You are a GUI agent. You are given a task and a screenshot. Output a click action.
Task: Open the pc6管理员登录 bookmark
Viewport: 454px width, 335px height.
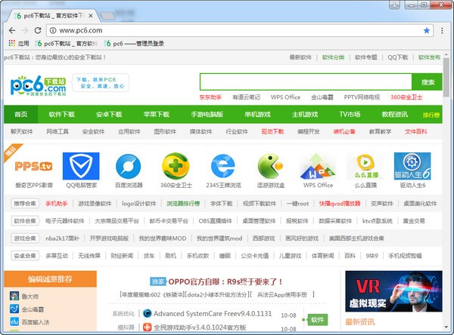pyautogui.click(x=134, y=43)
